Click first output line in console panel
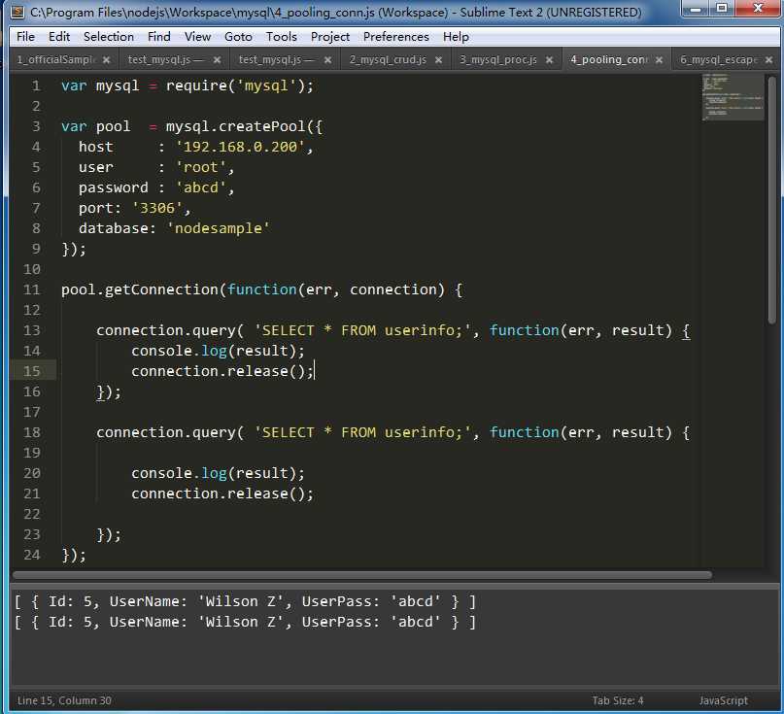This screenshot has width=784, height=714. pyautogui.click(x=245, y=601)
